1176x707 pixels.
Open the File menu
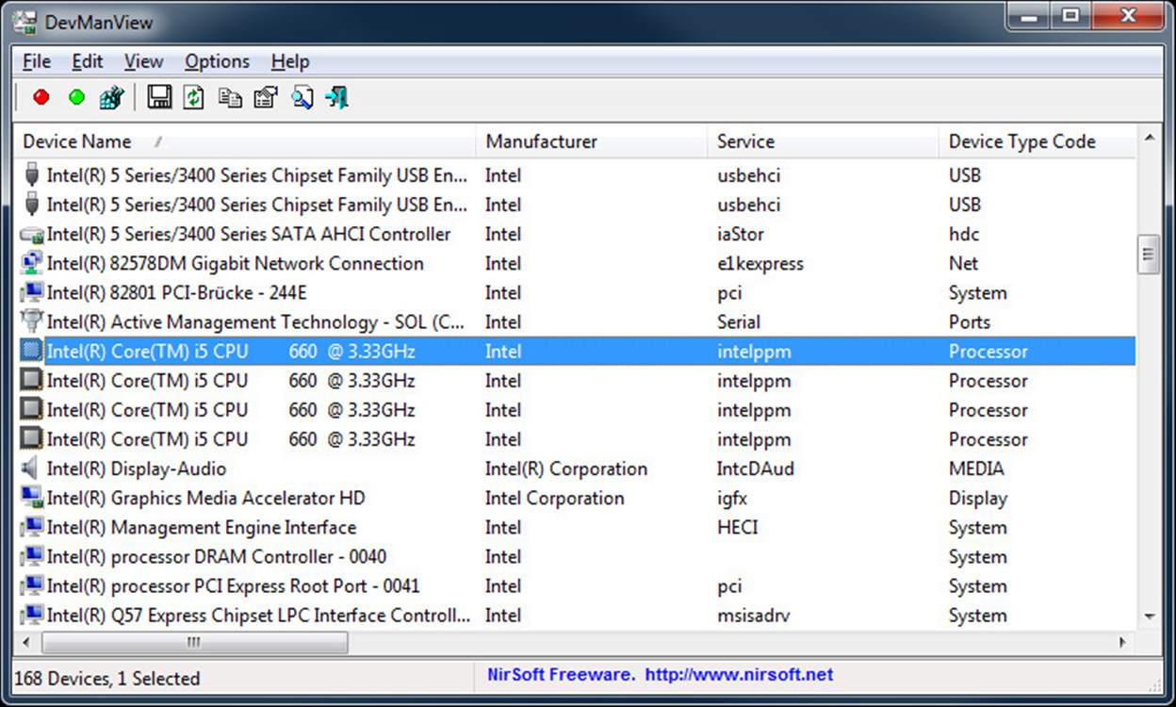pos(37,61)
